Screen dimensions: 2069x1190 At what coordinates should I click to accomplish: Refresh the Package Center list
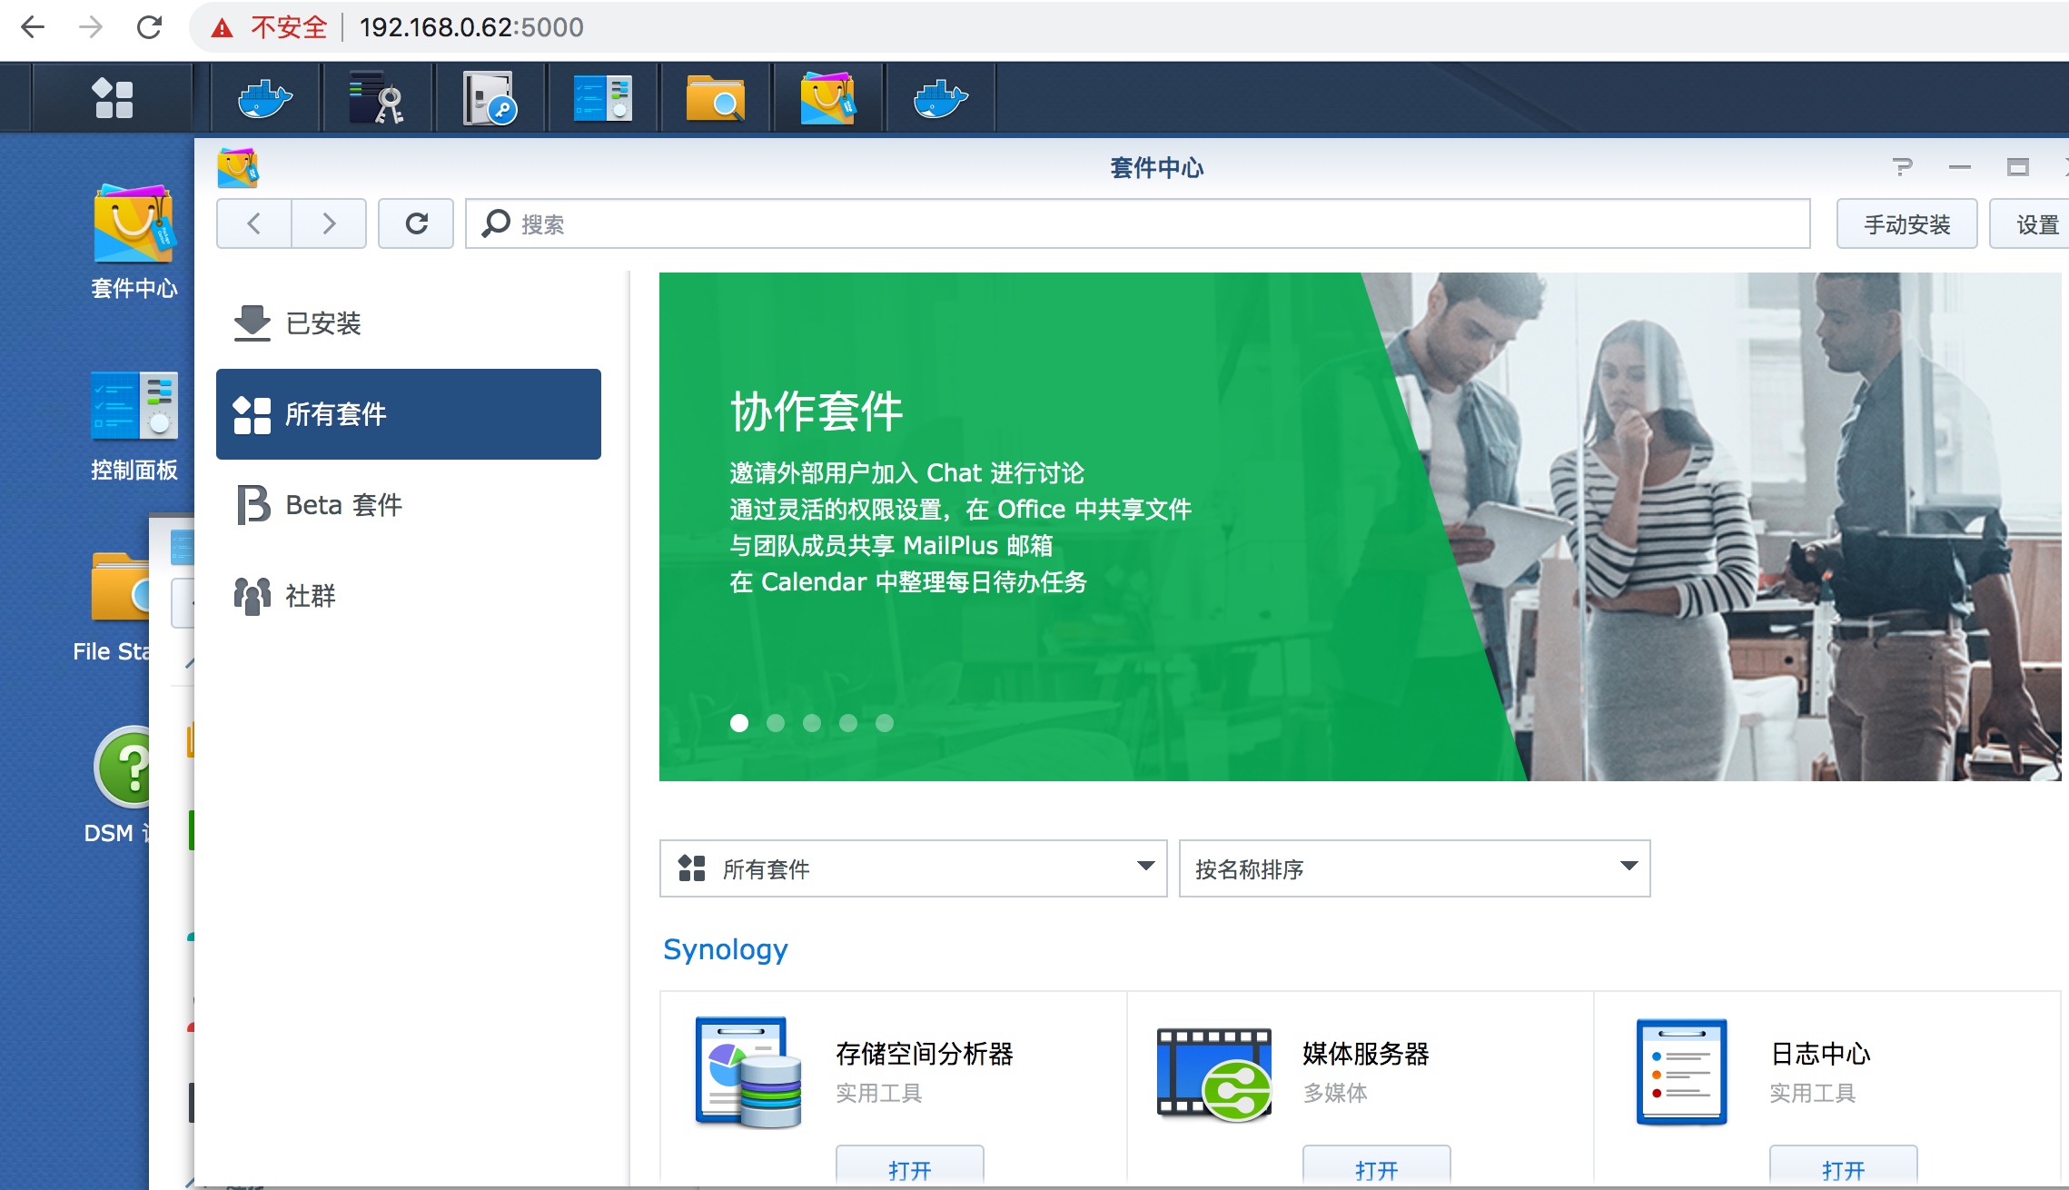pyautogui.click(x=416, y=223)
